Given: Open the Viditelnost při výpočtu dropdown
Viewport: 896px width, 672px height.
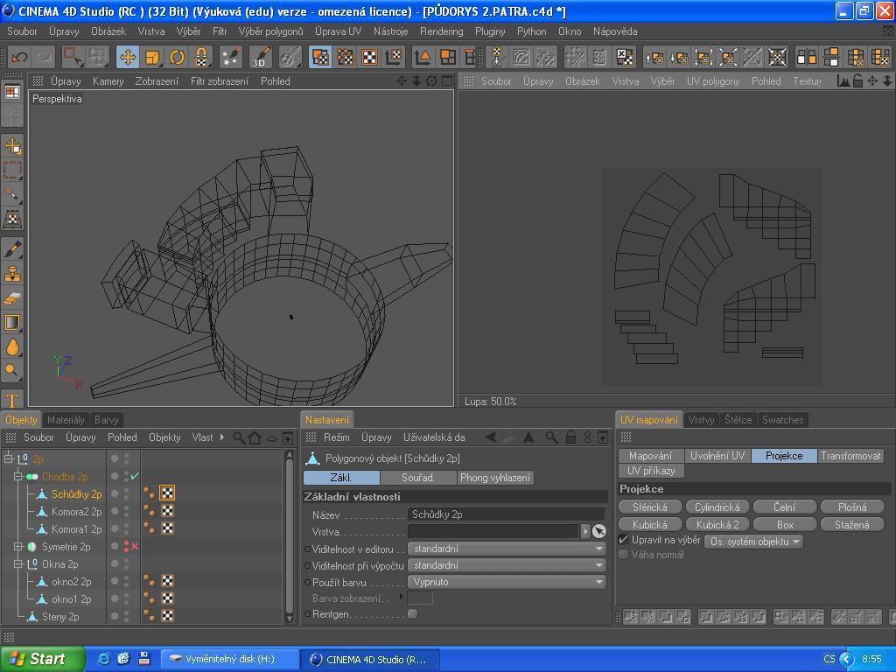Looking at the screenshot, I should point(507,565).
